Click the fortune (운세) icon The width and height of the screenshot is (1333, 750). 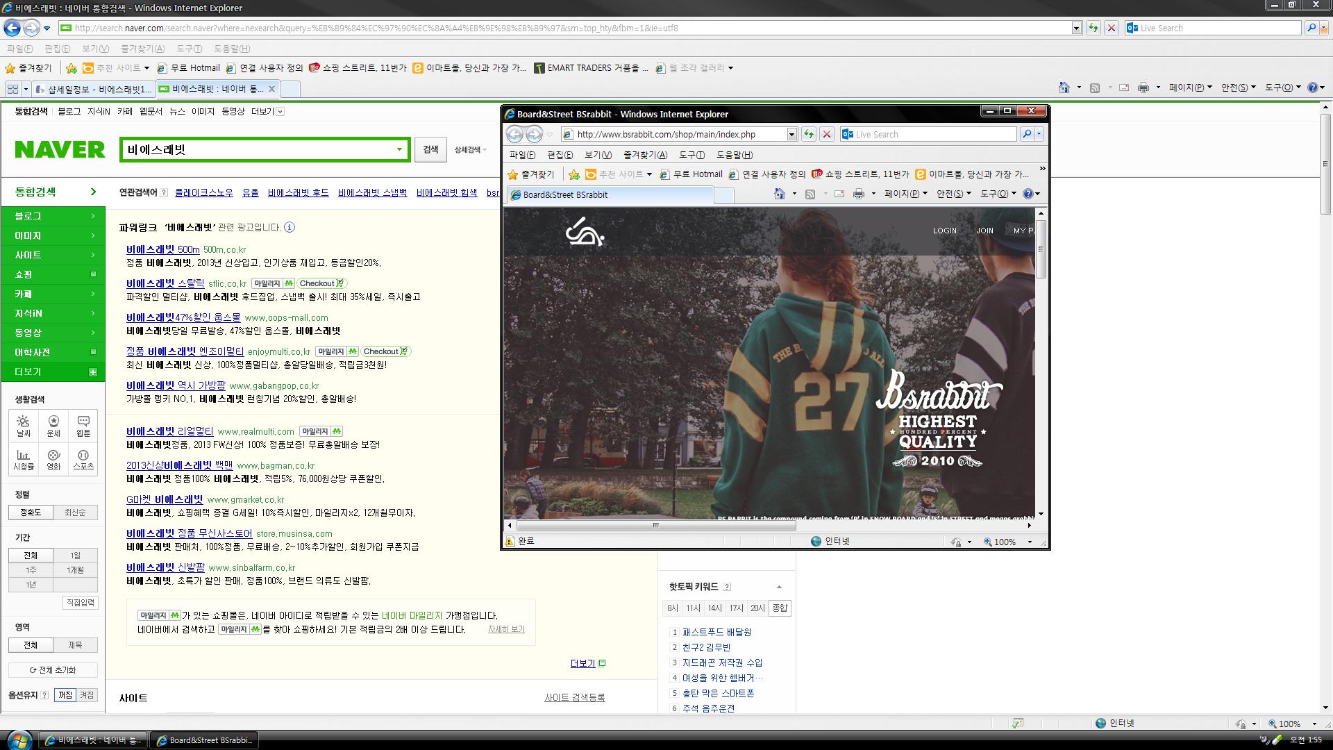point(53,426)
